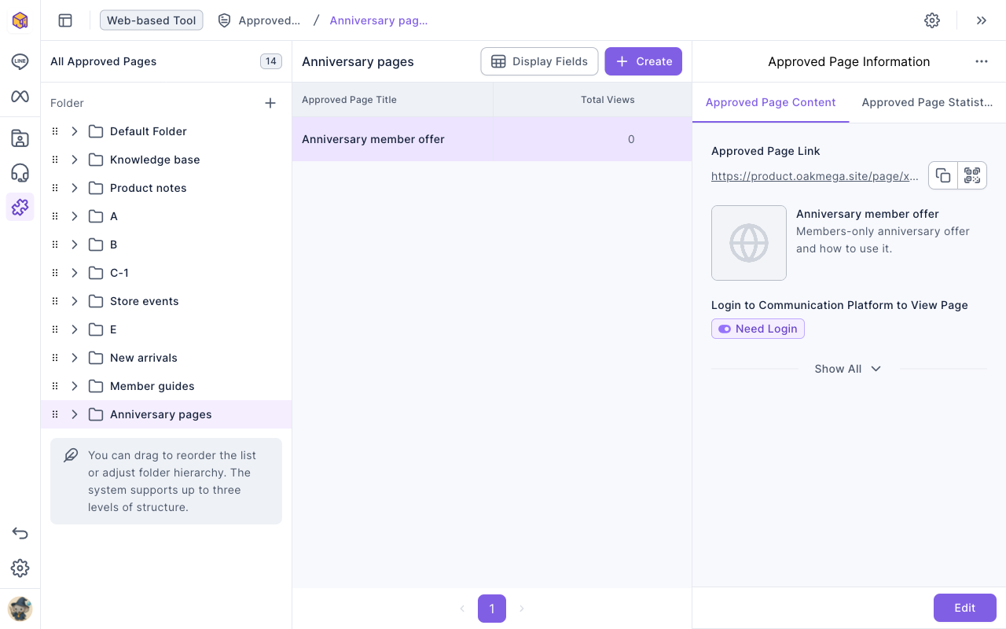Click the user avatar at bottom left
Screen dimensions: 1006x629
point(20,609)
